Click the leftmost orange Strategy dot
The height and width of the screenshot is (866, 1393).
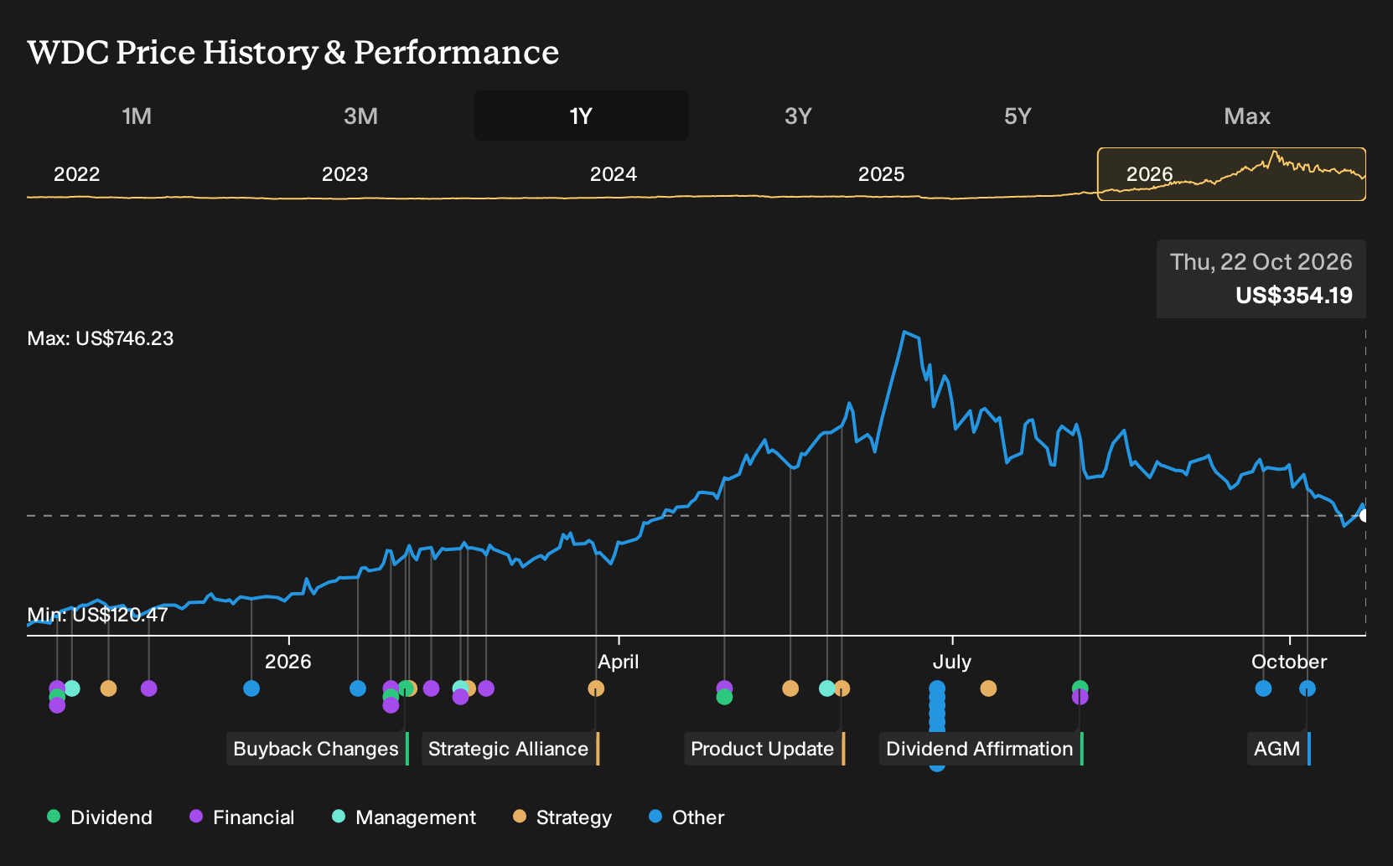(x=108, y=688)
